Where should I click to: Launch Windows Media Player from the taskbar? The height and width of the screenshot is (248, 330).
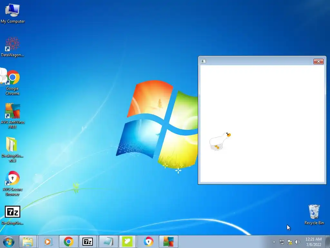[48, 242]
